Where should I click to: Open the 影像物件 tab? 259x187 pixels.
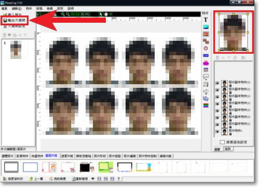pos(22,156)
